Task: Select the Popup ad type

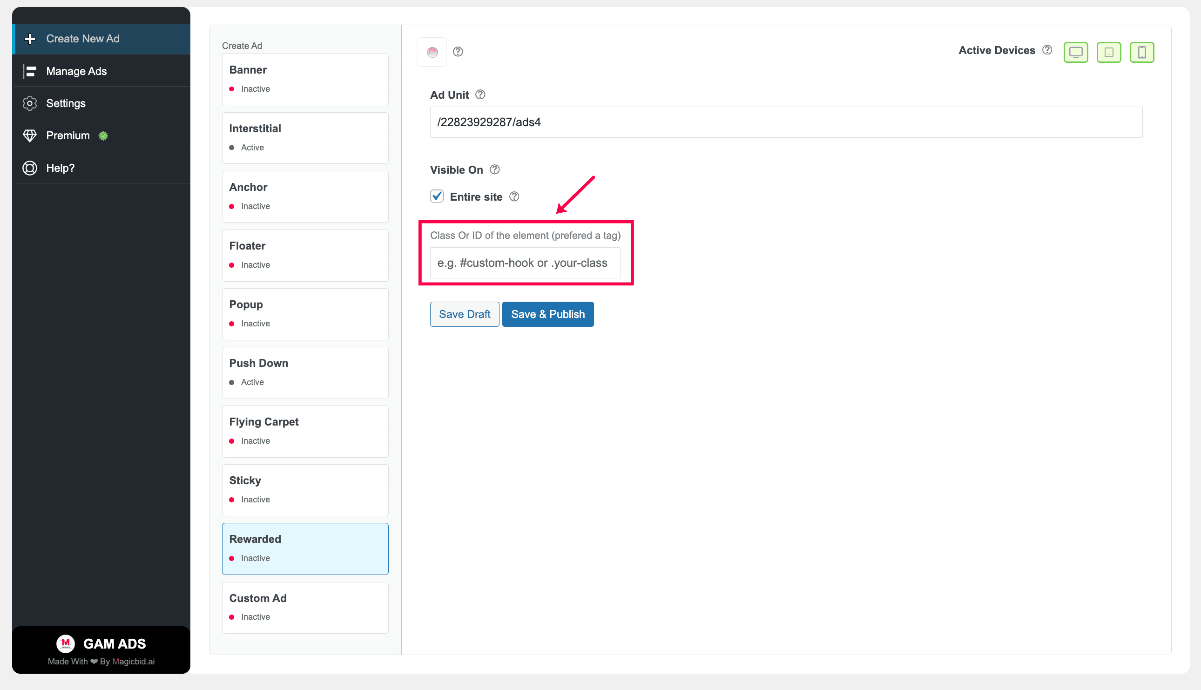Action: [305, 314]
